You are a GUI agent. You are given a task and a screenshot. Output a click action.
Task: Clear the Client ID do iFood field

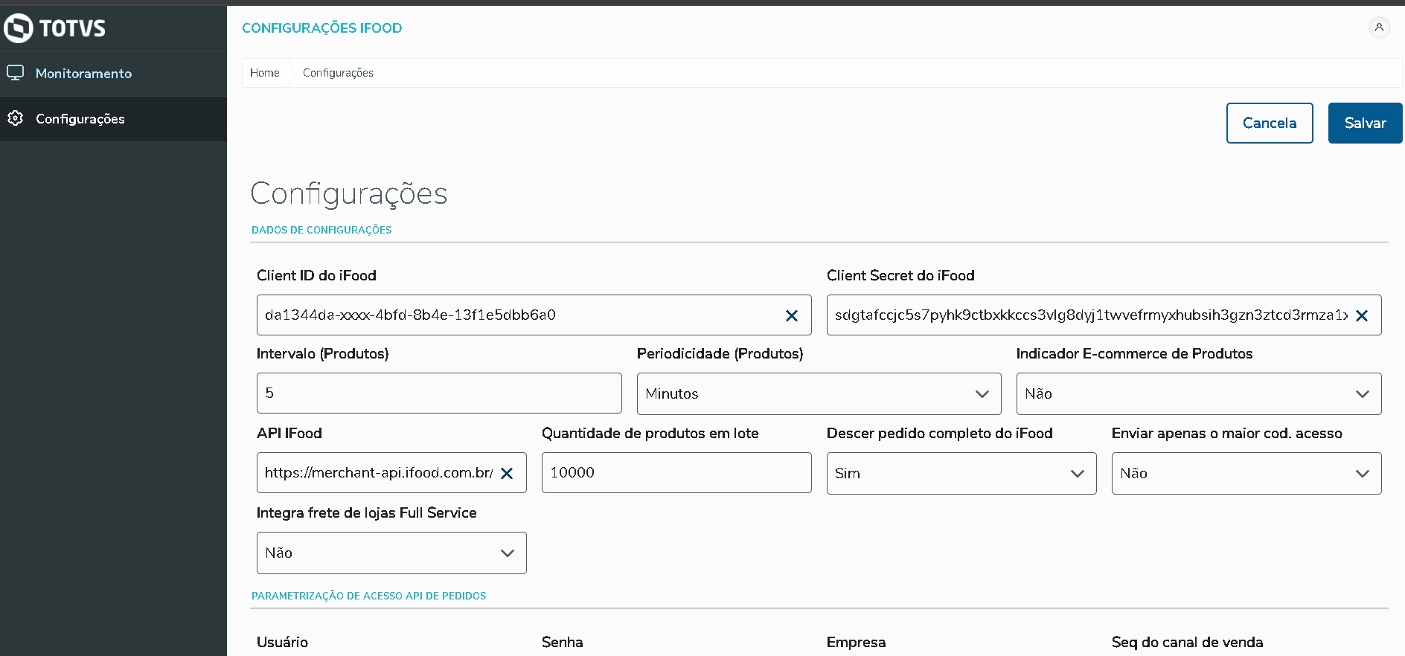(792, 316)
